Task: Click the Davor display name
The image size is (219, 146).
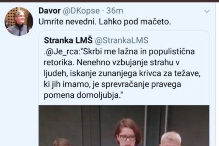Action: click(x=50, y=11)
